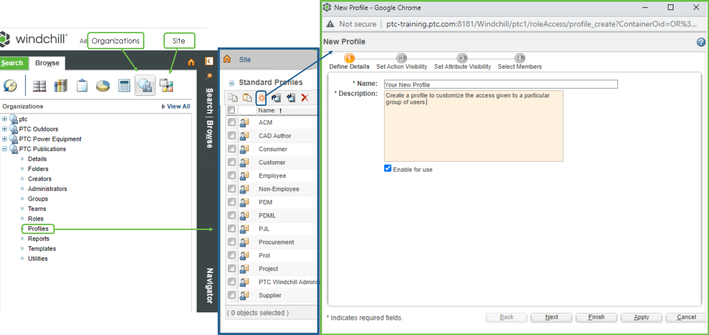Create new profile with the starburst icon
This screenshot has width=709, height=335.
[x=262, y=98]
